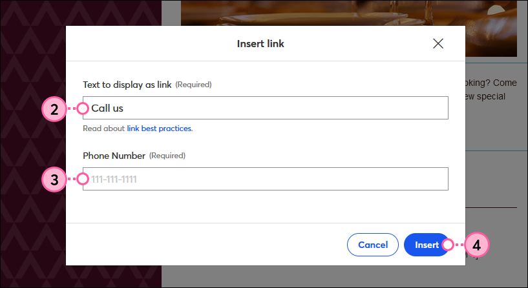Click the Text to display as link label

tap(127, 85)
